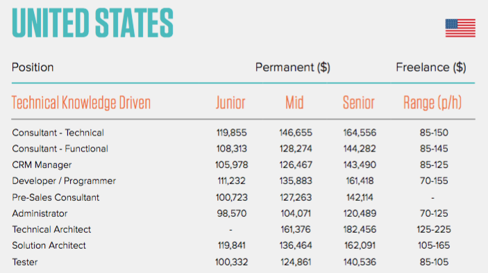The height and width of the screenshot is (273, 488).
Task: Click the Junior column label
Action: point(230,103)
